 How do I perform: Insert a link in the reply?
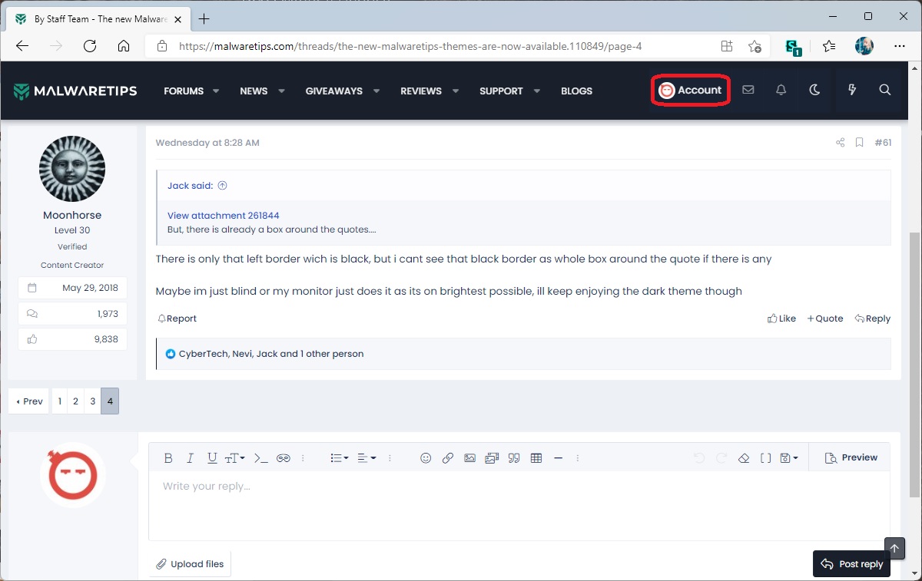click(448, 458)
